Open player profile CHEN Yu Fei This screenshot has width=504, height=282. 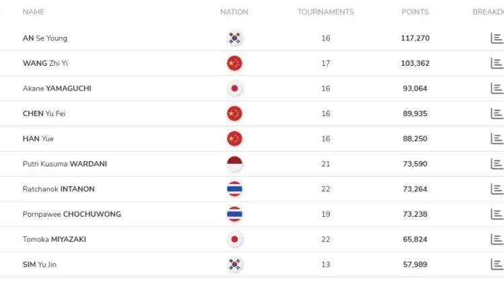tap(44, 113)
